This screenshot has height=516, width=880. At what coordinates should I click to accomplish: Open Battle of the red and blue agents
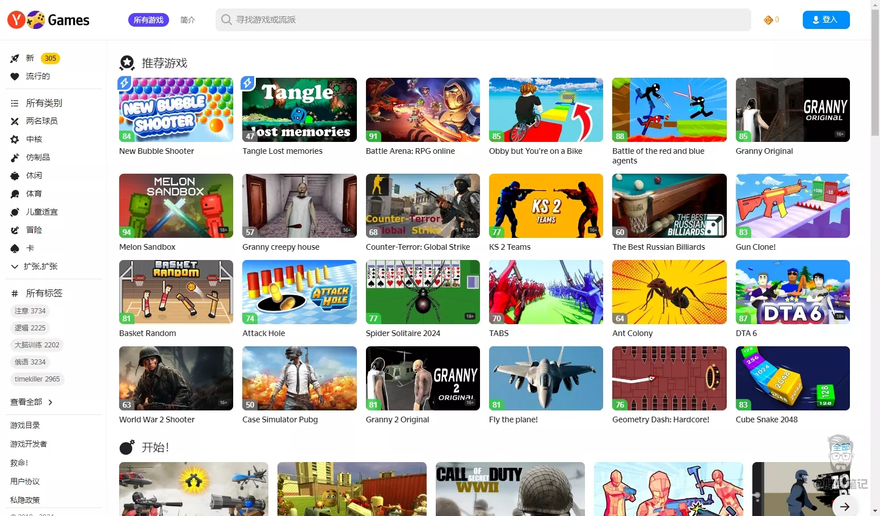(670, 110)
